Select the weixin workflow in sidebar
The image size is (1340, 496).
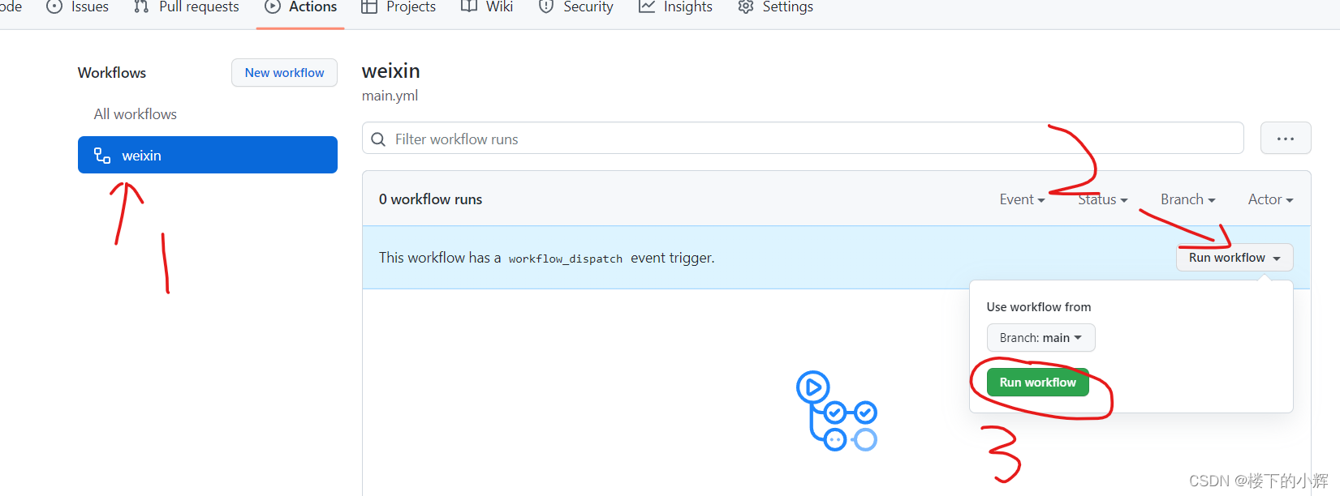click(208, 155)
